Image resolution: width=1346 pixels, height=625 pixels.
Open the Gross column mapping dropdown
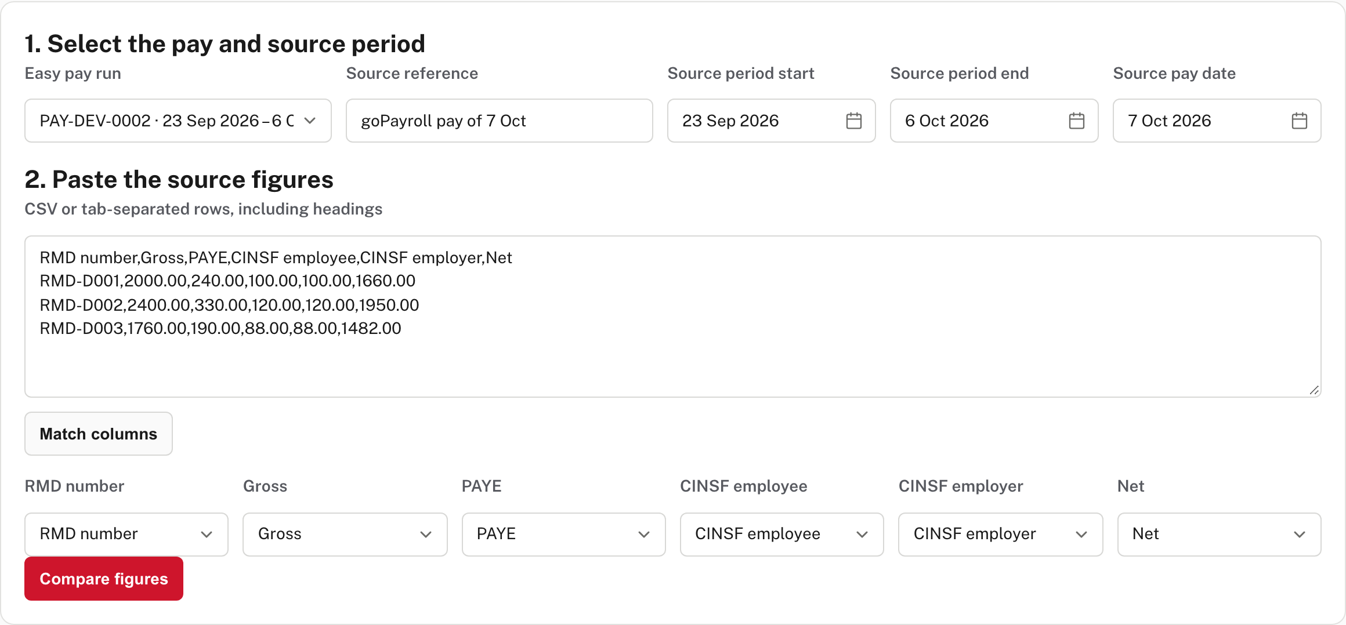tap(345, 534)
